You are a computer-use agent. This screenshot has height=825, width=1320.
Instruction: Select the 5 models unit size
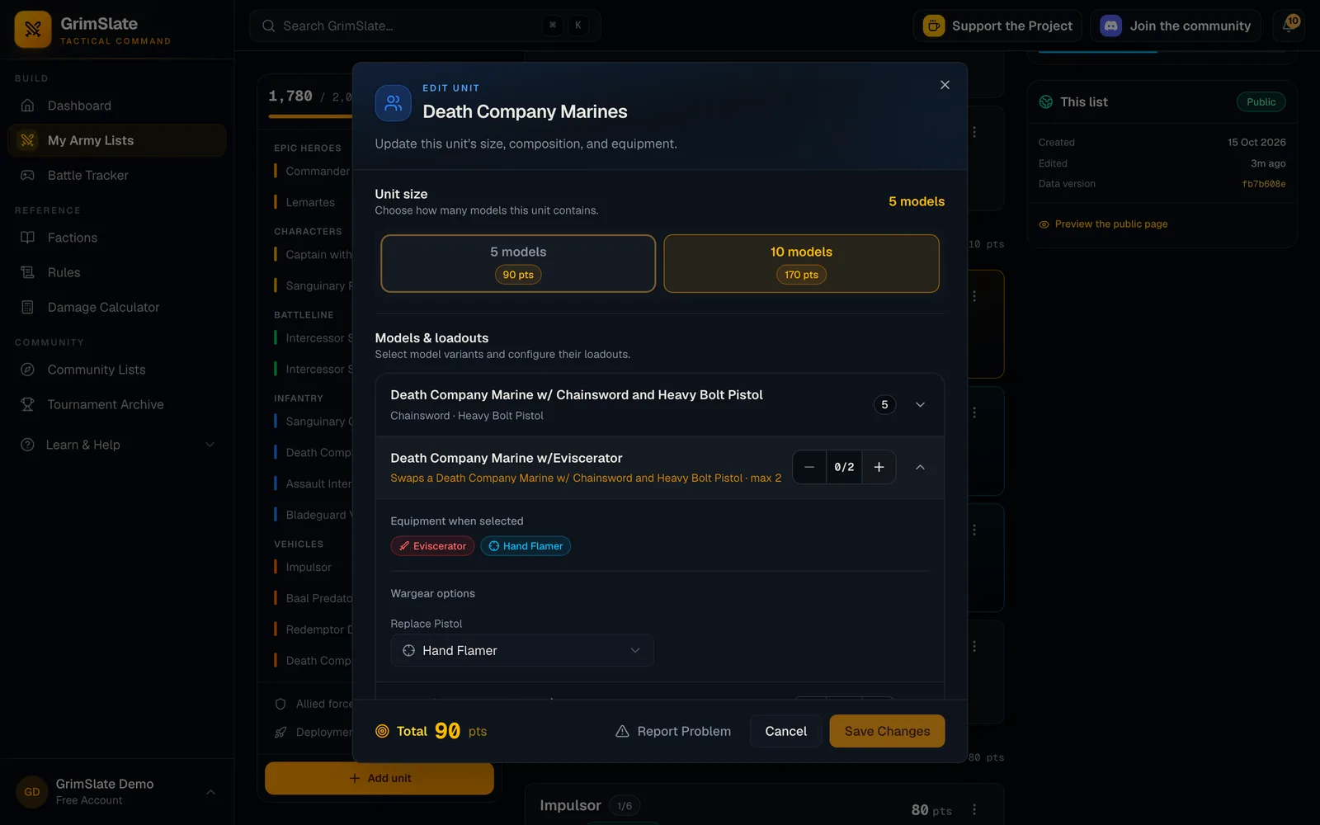click(518, 263)
